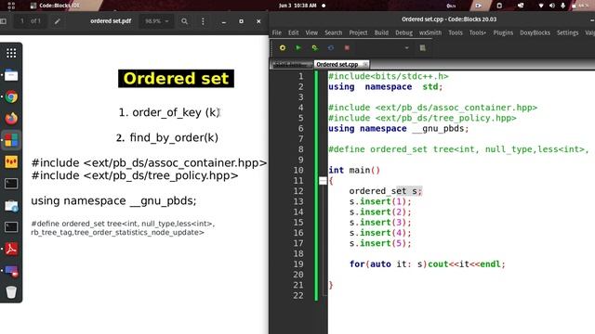Click the activities dots icon top-left

click(x=11, y=6)
